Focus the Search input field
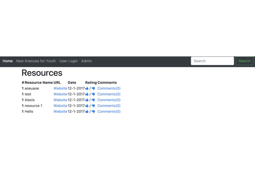Image resolution: width=255 pixels, height=181 pixels. [x=212, y=61]
